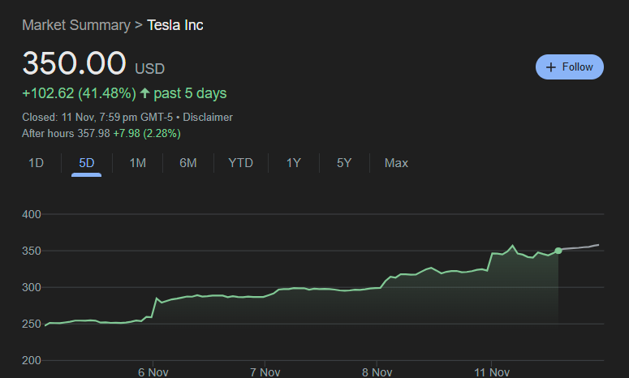The width and height of the screenshot is (629, 378).
Task: Open the Disclaimer link
Action: [x=207, y=117]
